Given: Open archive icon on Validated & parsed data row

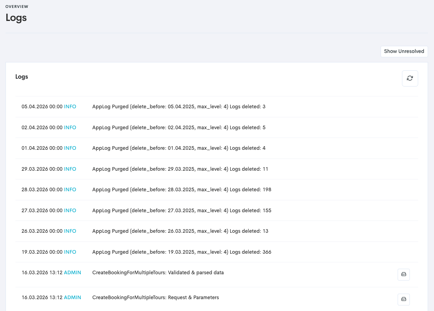Looking at the screenshot, I should click(x=404, y=274).
